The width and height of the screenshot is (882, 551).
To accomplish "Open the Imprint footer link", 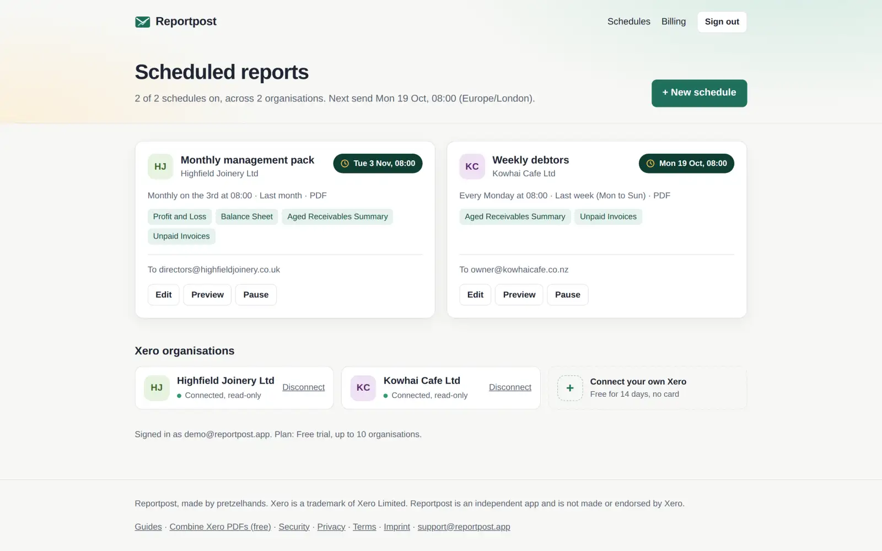I will [x=397, y=527].
